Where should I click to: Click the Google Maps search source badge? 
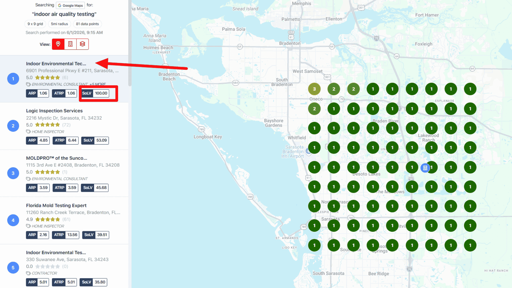pos(70,5)
